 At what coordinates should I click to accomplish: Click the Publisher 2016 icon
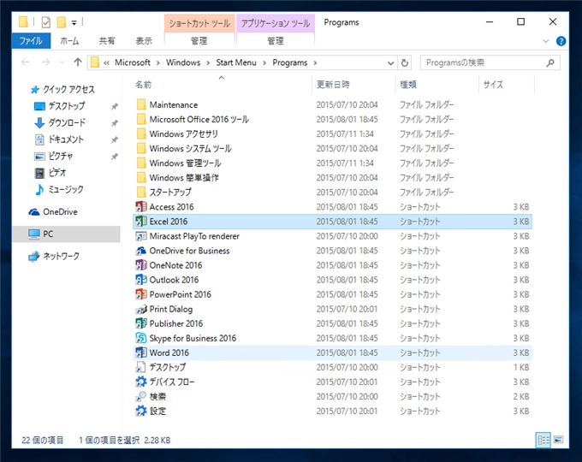click(x=141, y=323)
